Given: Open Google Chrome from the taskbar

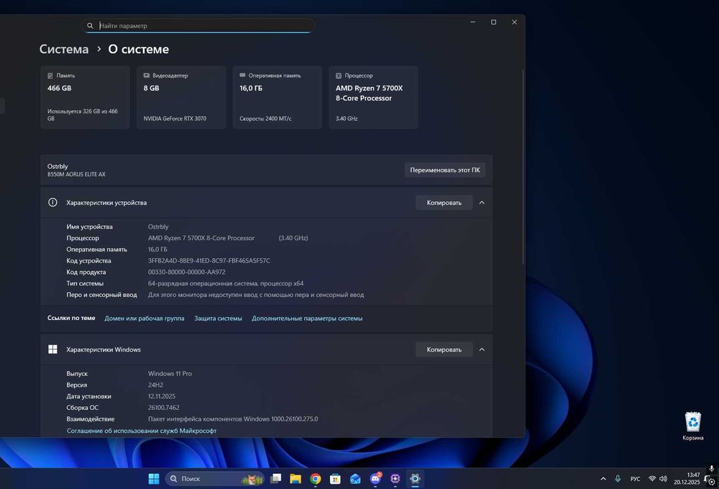Looking at the screenshot, I should pyautogui.click(x=316, y=479).
